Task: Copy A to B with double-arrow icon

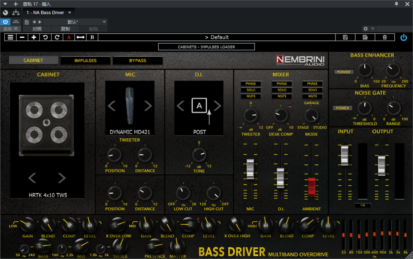Action: (80, 37)
